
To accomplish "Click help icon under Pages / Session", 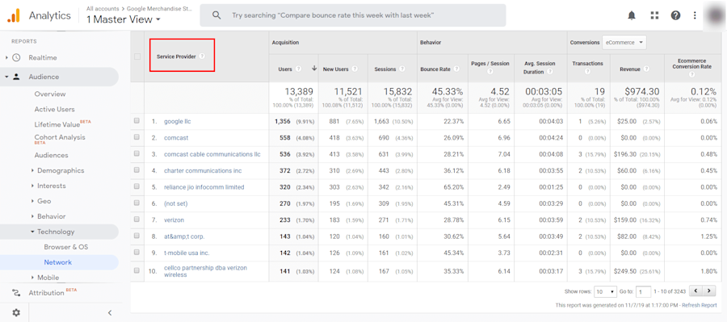I will tap(490, 72).
